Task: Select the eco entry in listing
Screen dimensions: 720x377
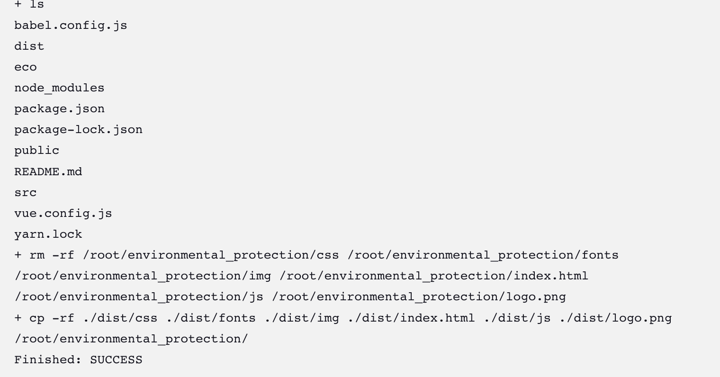Action: (x=25, y=67)
